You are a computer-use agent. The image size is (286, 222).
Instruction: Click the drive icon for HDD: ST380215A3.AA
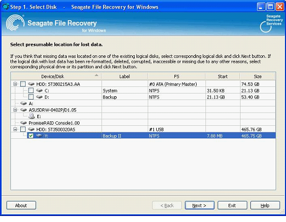pos(31,84)
